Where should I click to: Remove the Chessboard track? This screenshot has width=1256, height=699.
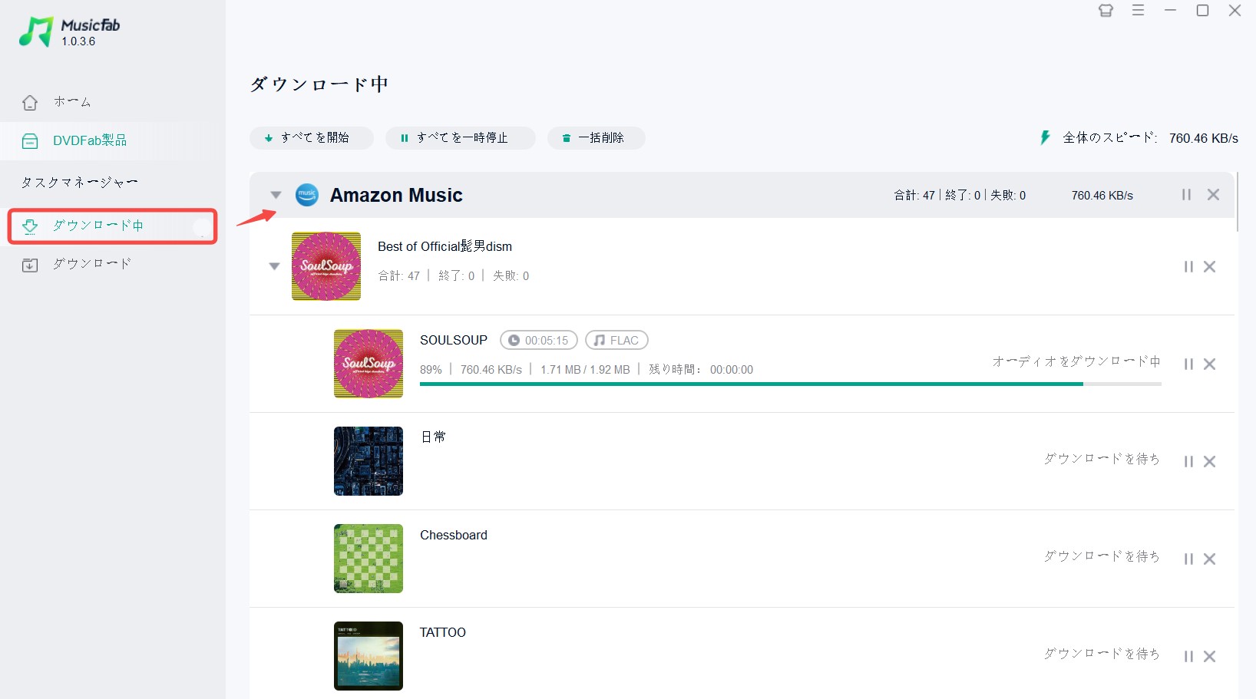click(x=1210, y=559)
